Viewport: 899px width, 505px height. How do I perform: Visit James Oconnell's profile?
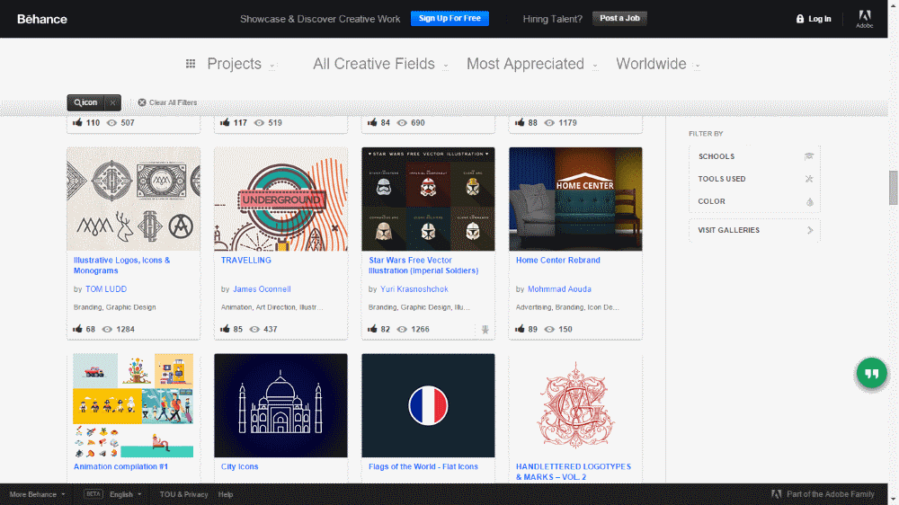[262, 289]
